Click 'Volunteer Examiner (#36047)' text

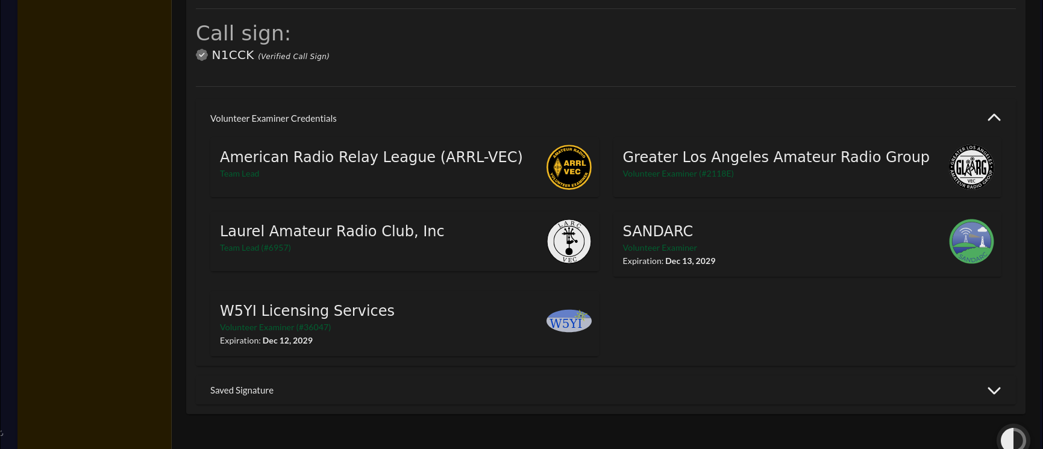(x=275, y=327)
